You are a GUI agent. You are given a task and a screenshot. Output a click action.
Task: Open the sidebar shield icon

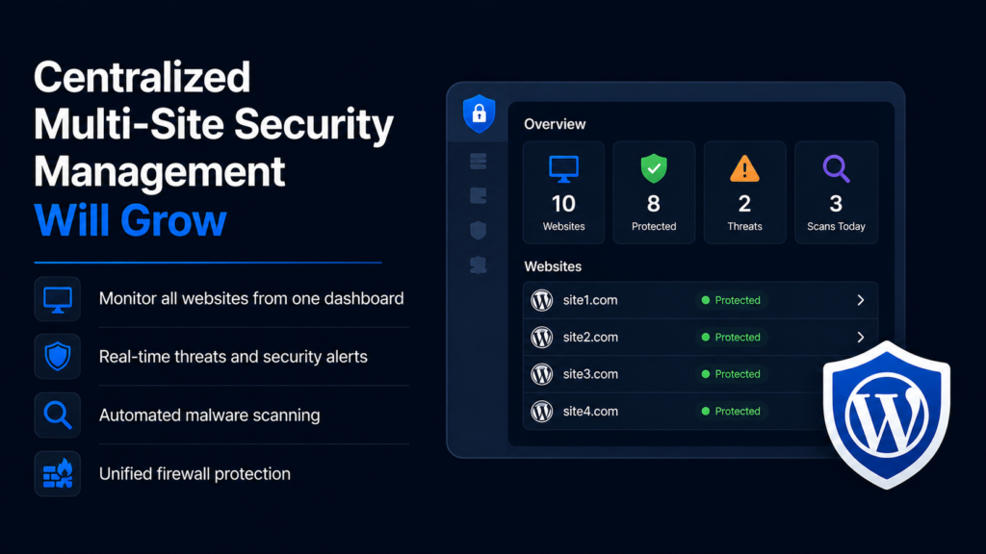tap(478, 230)
